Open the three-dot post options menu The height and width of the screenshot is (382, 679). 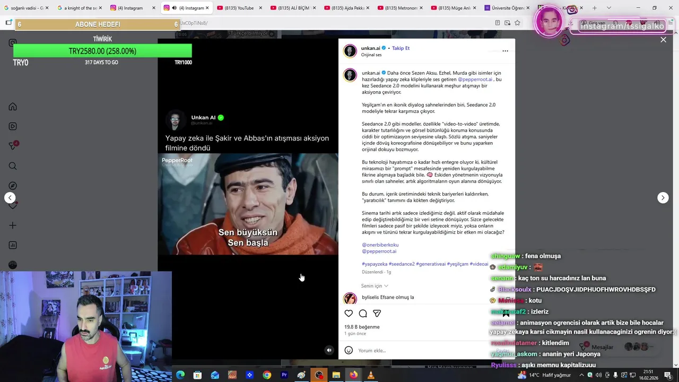coord(505,51)
